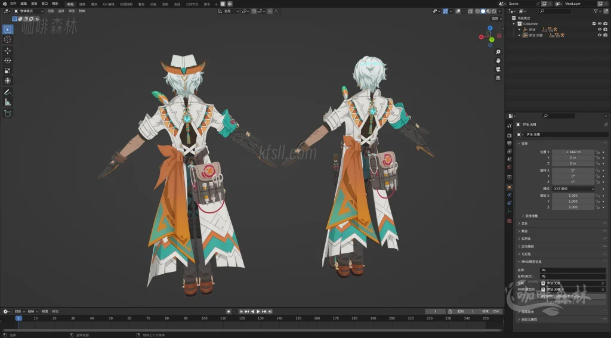Image resolution: width=611 pixels, height=338 pixels.
Task: Open the Tool properties tab
Action: (x=509, y=125)
